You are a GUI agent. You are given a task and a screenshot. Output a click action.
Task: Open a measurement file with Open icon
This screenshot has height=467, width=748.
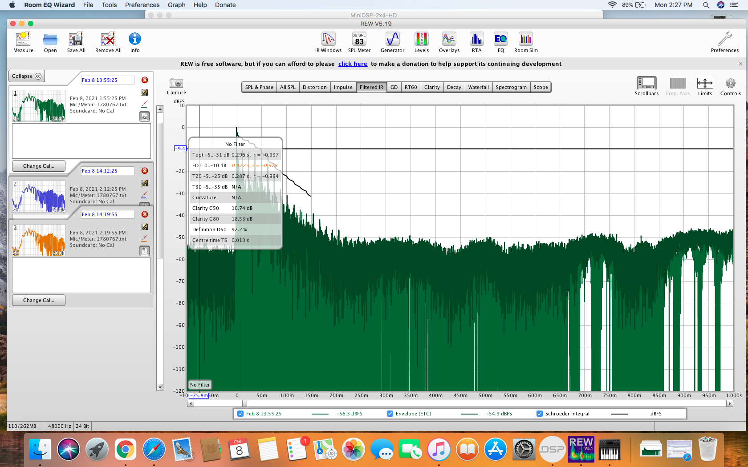click(x=50, y=42)
